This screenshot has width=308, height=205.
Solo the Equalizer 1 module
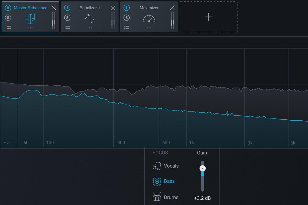click(x=67, y=18)
